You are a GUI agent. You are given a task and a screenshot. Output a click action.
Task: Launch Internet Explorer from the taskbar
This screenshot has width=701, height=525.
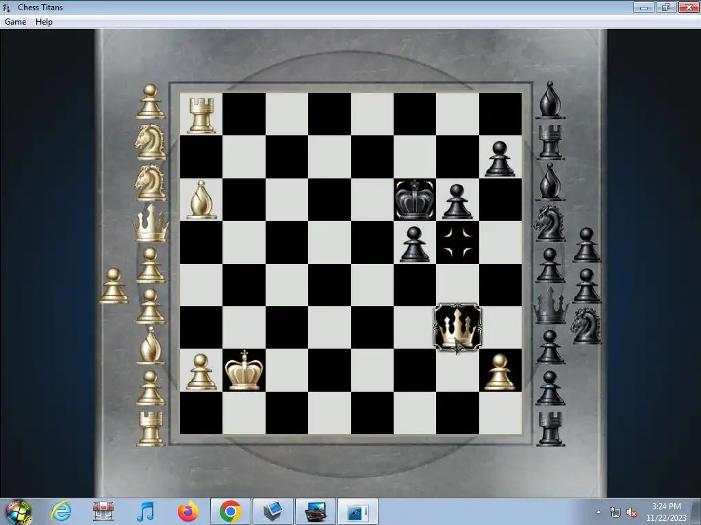pos(61,511)
